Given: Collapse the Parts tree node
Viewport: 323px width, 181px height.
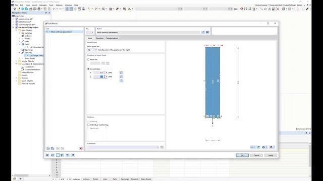Looking at the screenshot, I should [20, 44].
